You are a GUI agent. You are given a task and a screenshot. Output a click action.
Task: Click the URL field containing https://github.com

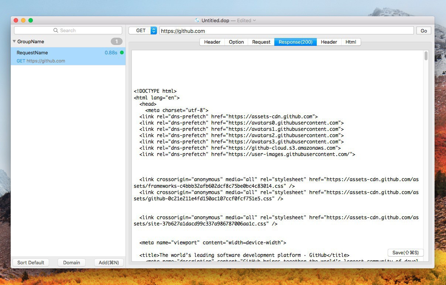[x=286, y=31]
